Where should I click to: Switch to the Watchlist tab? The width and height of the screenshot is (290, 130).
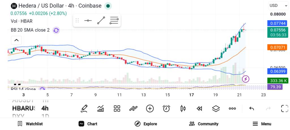point(30,124)
